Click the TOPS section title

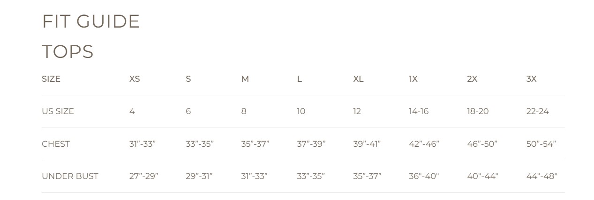click(x=68, y=52)
